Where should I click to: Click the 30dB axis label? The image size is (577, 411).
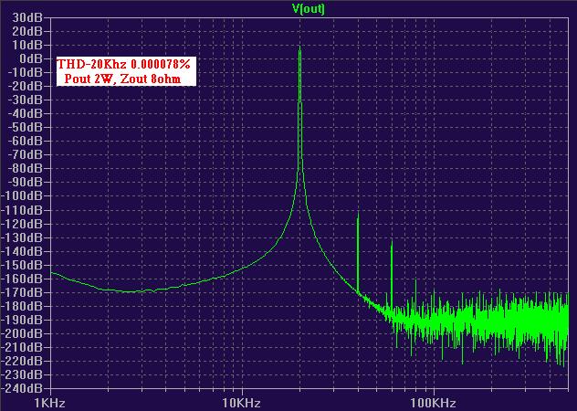27,17
